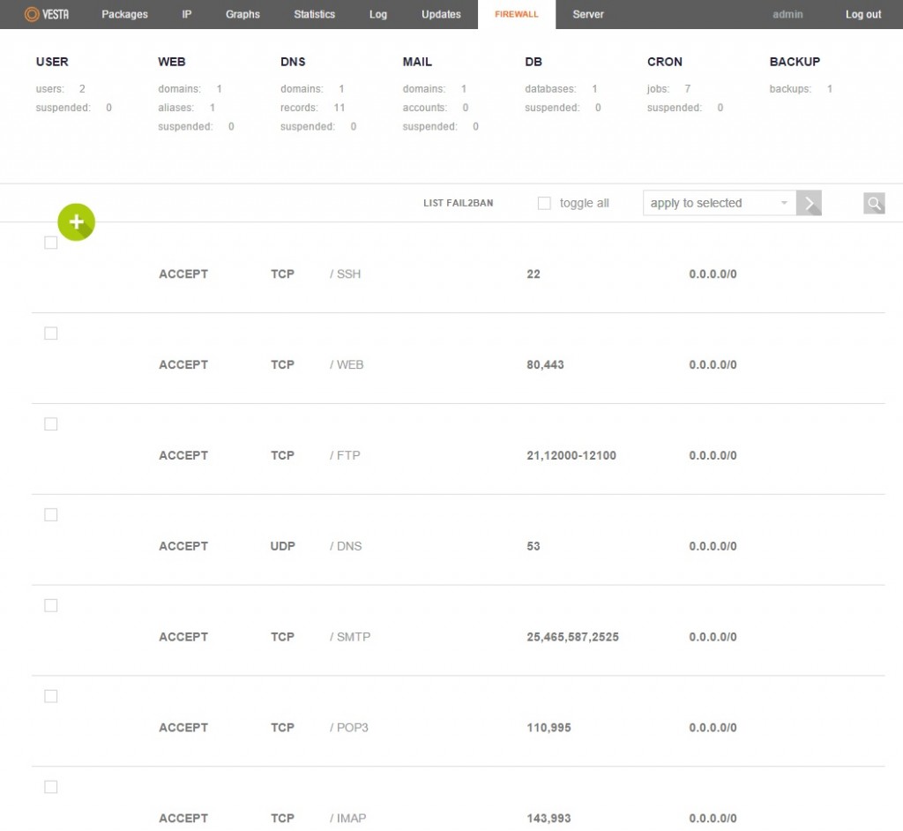The image size is (903, 831).
Task: Open the admin user link
Action: pyautogui.click(x=787, y=14)
